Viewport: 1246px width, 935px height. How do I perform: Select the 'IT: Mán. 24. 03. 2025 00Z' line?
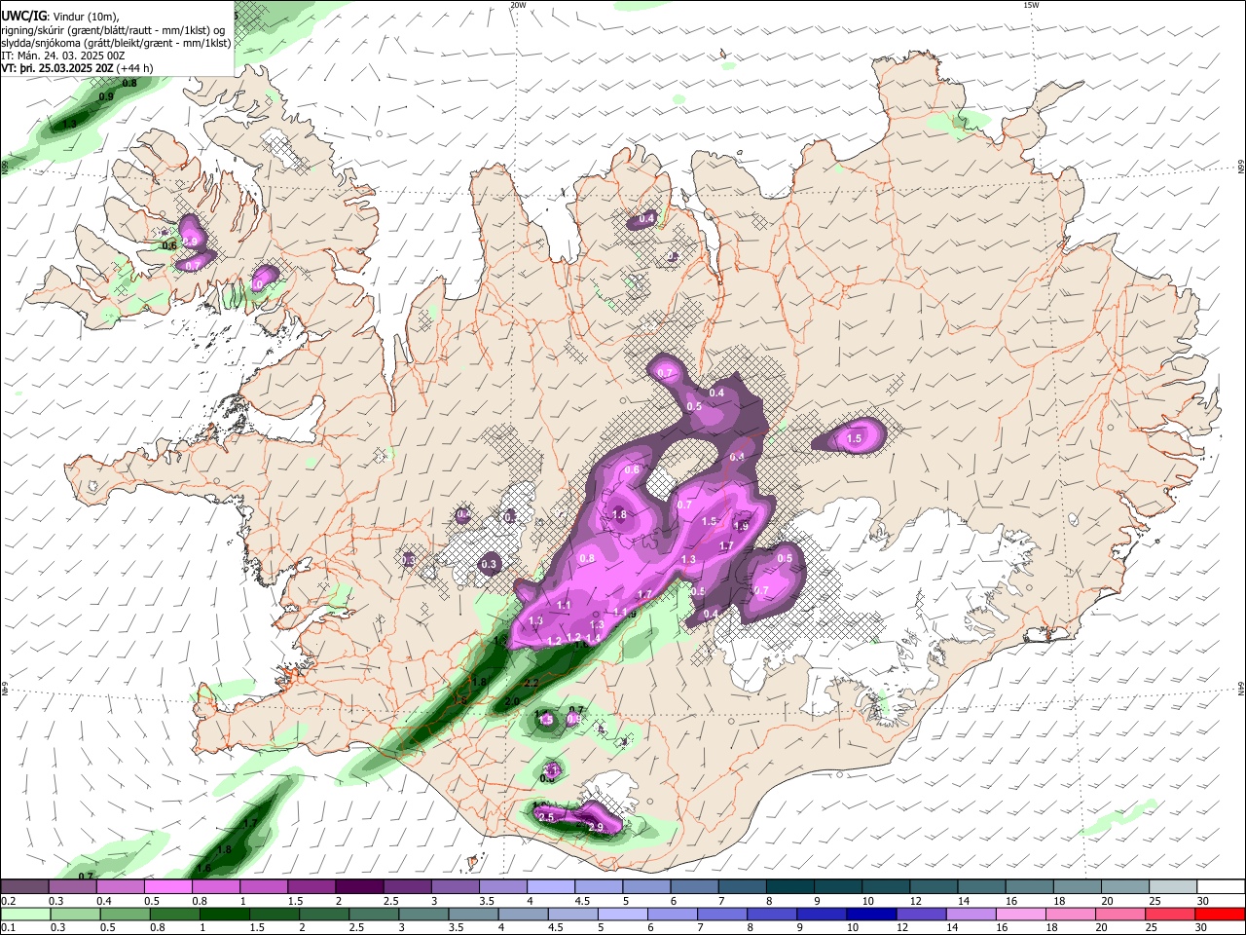(x=63, y=56)
